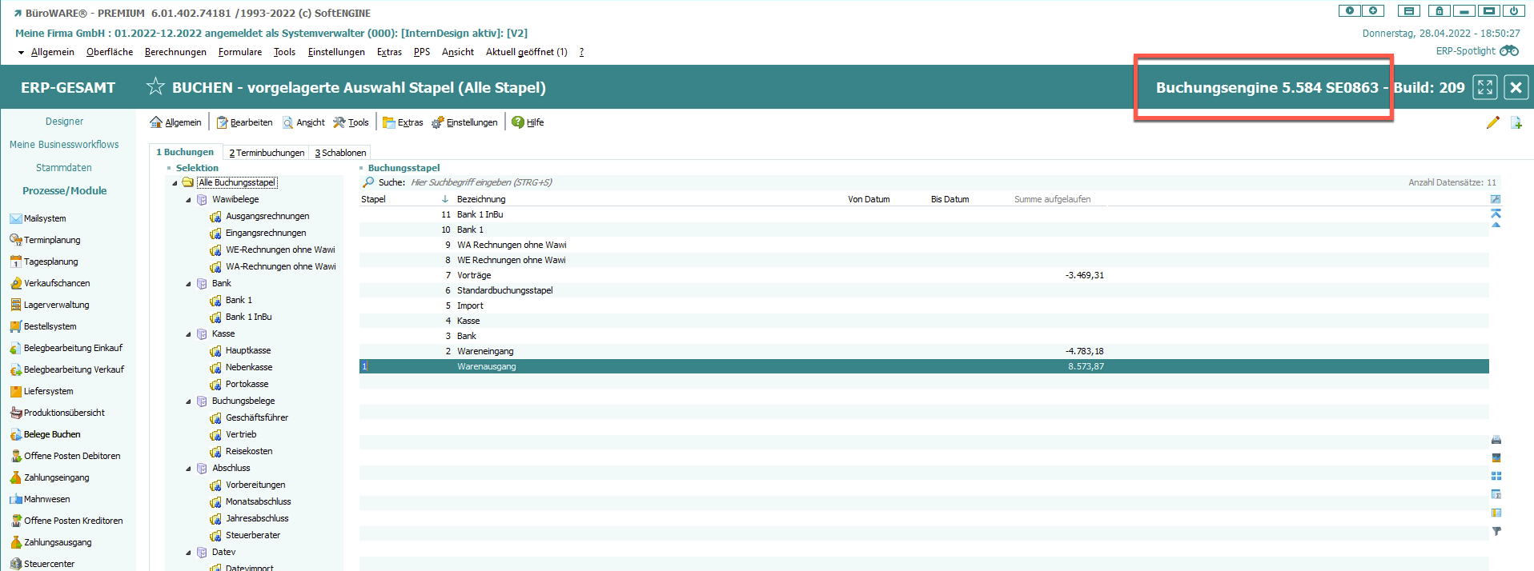1534x571 pixels.
Task: Click the jump-to-top arrow in table
Action: tap(1496, 214)
